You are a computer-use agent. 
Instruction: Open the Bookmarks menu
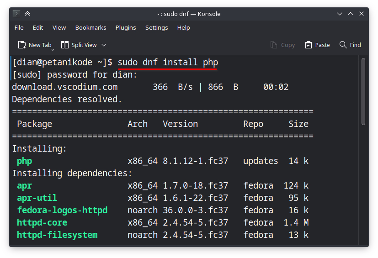[91, 28]
